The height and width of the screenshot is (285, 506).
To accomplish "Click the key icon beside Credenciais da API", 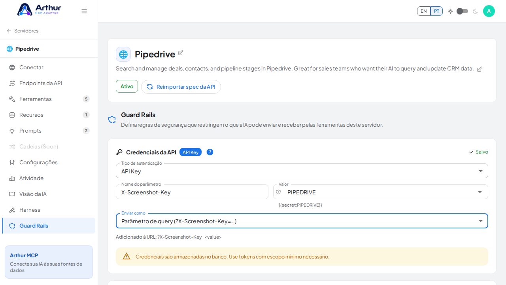I will click(x=119, y=152).
